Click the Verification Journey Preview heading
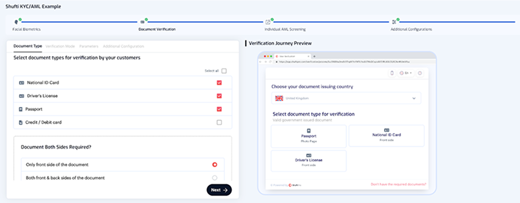The image size is (520, 203). point(280,43)
